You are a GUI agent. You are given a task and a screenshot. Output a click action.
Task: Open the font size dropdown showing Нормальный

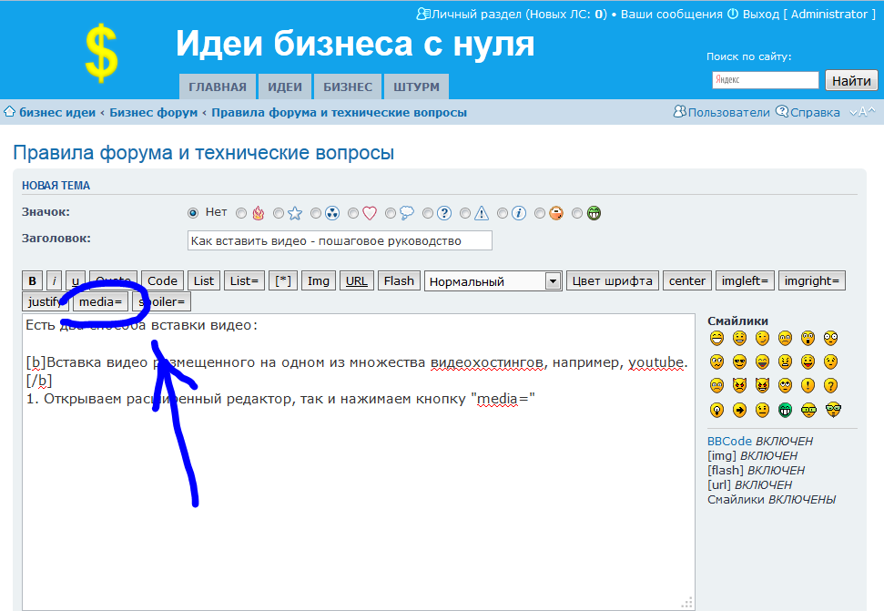click(493, 281)
